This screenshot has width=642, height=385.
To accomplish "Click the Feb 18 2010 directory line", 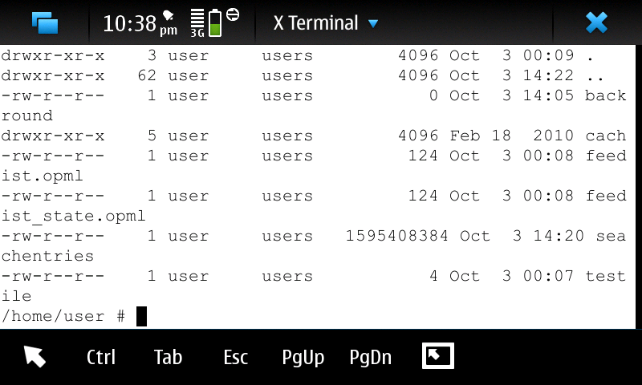I will [x=313, y=136].
